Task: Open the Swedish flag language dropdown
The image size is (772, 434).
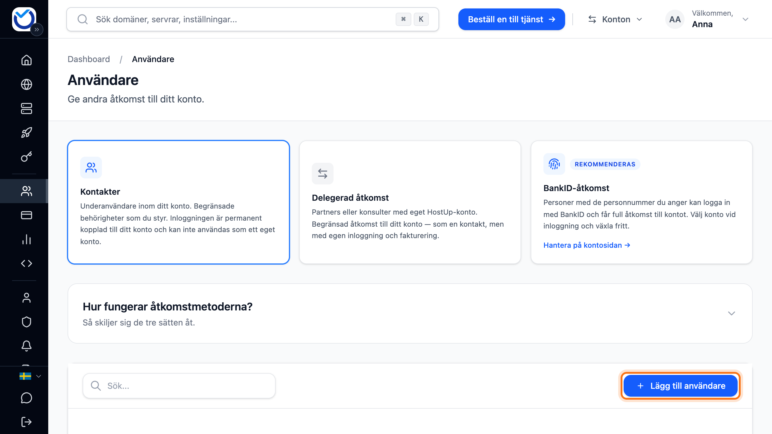Action: 30,376
